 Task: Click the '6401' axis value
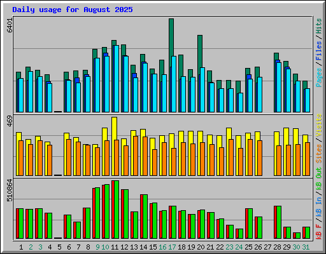tap(10, 25)
